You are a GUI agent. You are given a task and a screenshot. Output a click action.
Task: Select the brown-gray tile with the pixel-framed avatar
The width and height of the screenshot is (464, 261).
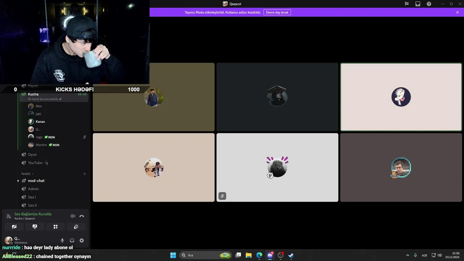click(x=401, y=167)
